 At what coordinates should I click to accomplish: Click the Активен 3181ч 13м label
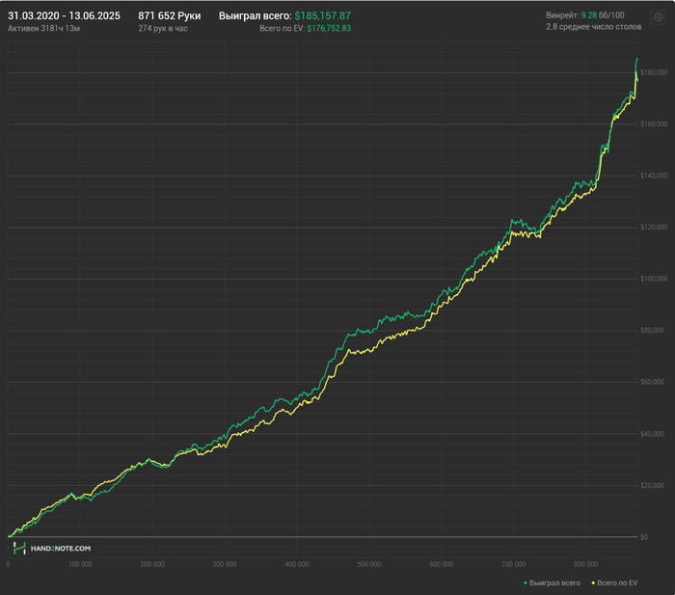(x=44, y=28)
